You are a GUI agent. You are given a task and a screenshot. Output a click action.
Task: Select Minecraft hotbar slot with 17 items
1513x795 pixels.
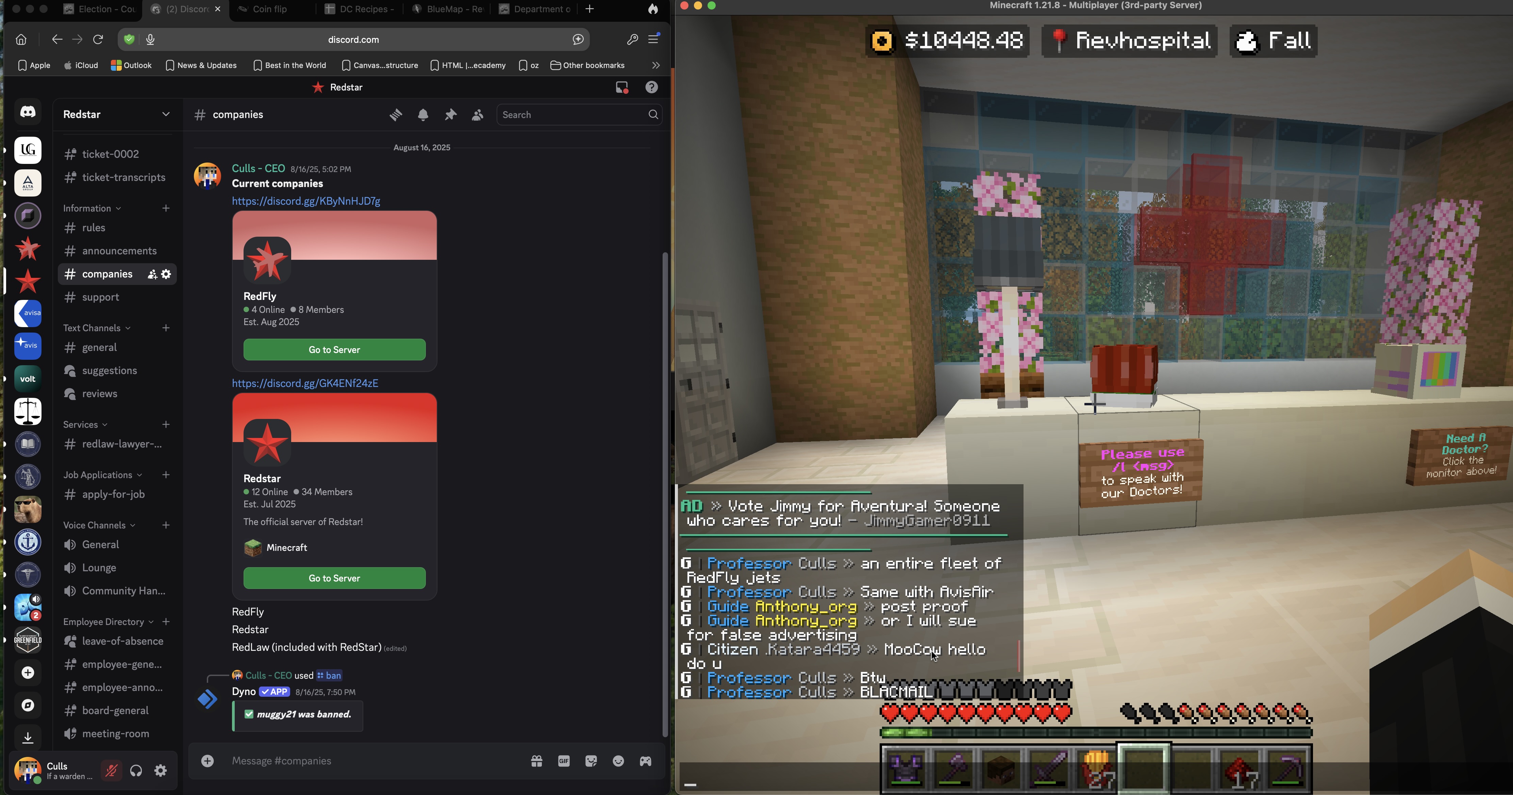point(1240,768)
